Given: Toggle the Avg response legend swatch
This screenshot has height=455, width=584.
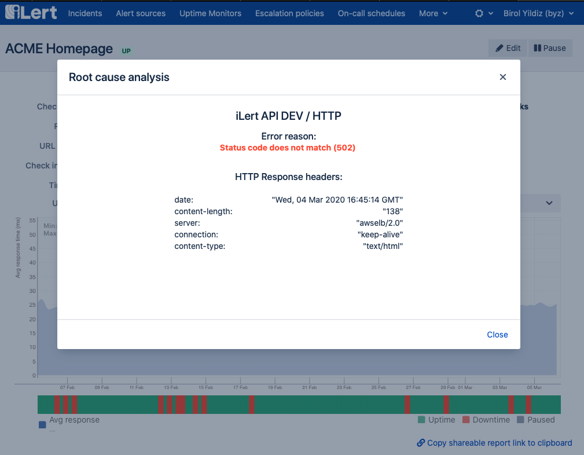Looking at the screenshot, I should click(x=42, y=424).
